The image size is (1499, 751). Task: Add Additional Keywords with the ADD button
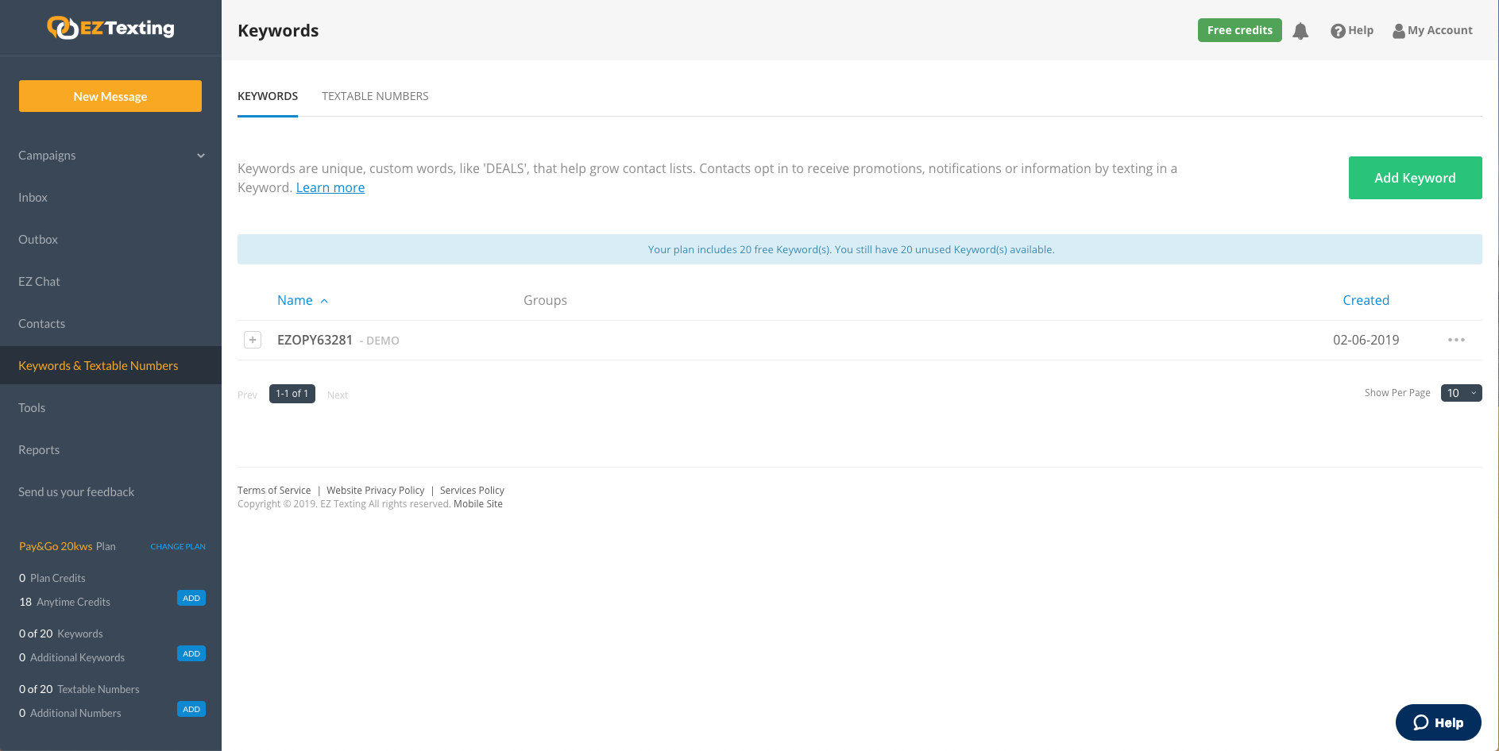click(191, 653)
